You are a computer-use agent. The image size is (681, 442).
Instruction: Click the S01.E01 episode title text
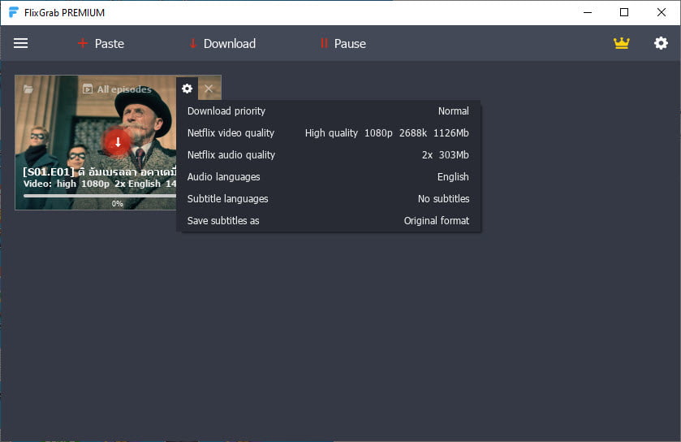click(100, 172)
